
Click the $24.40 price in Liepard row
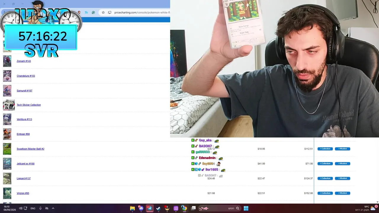[211, 179]
